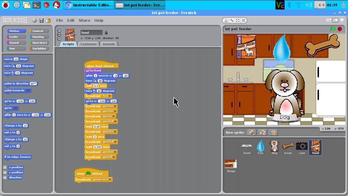Open the Share menu
This screenshot has height=196, width=348.
pos(84,21)
